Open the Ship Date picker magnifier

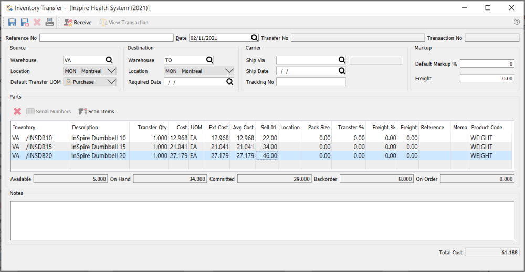(341, 71)
